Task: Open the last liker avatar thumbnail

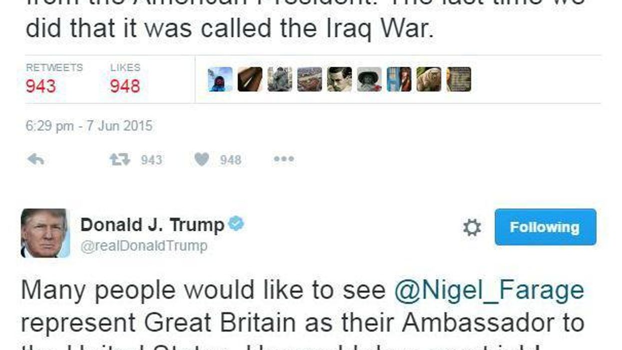Action: click(x=459, y=79)
